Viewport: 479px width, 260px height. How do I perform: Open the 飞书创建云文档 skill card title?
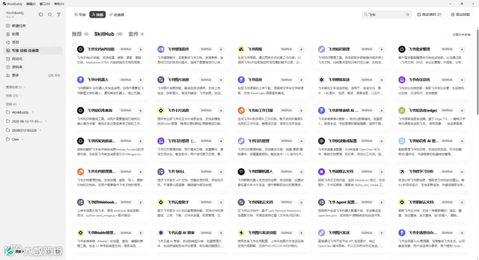pyautogui.click(x=260, y=202)
